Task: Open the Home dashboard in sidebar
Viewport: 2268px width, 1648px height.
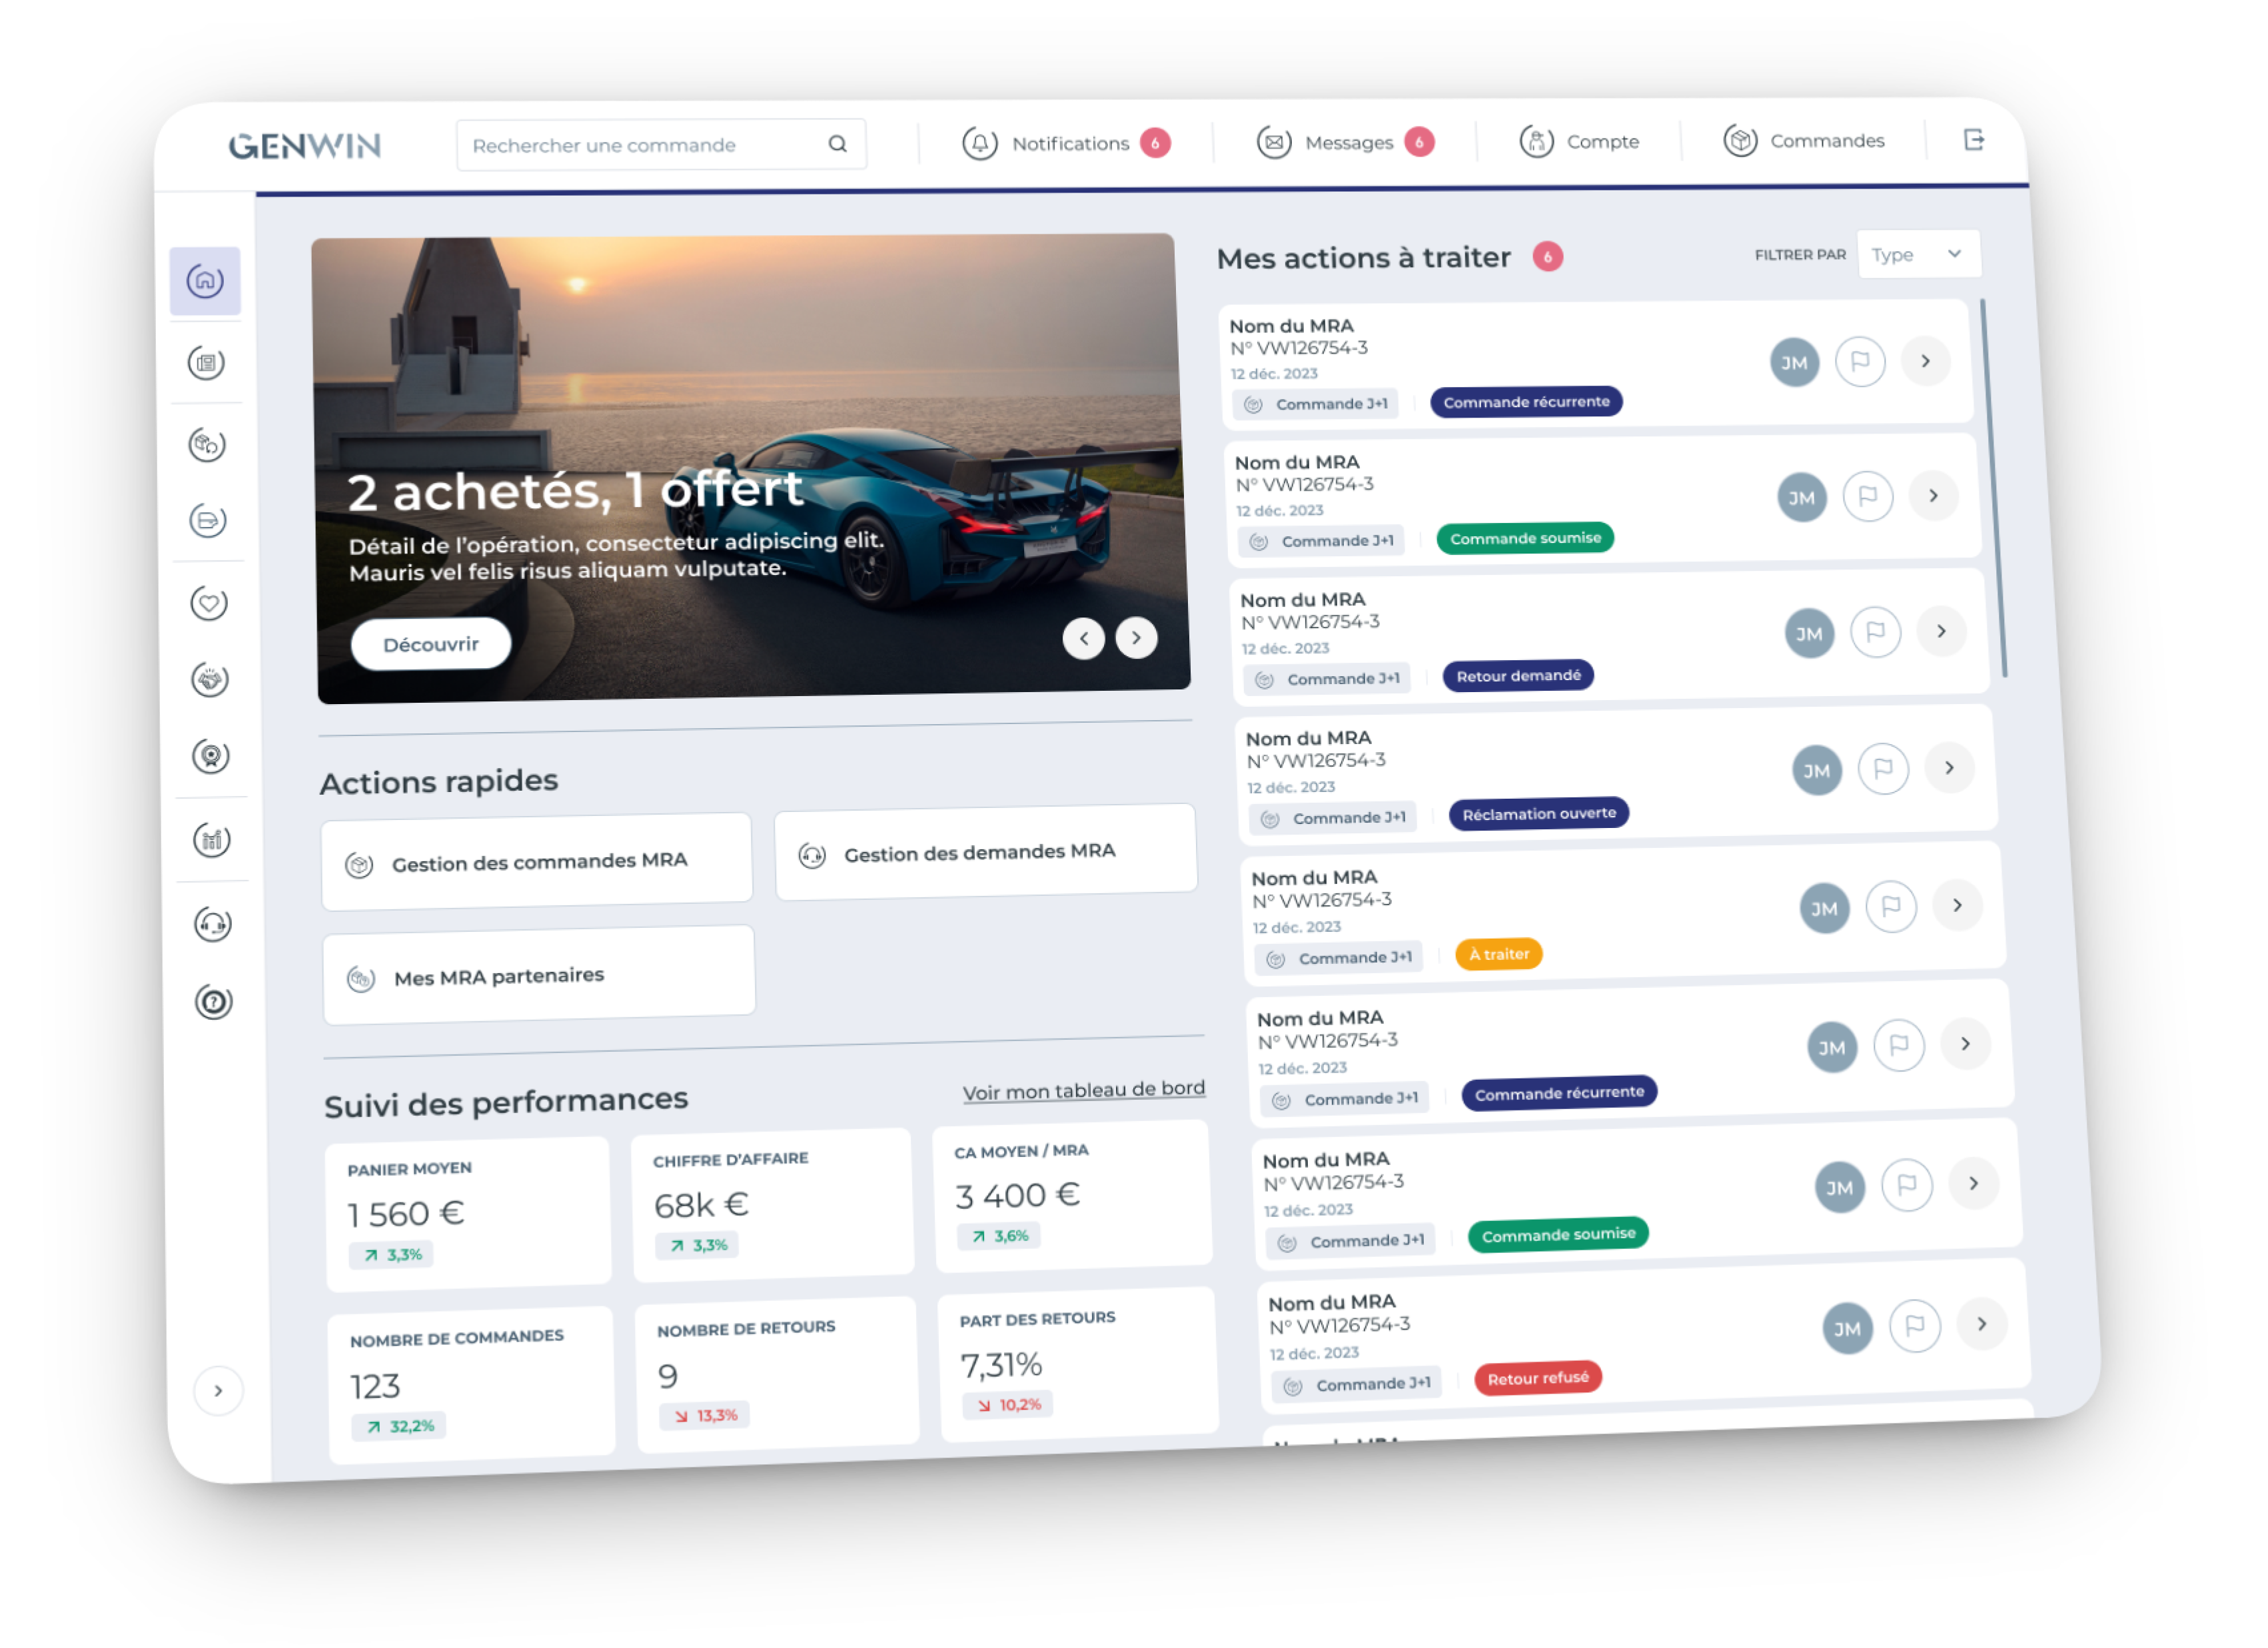Action: (x=205, y=281)
